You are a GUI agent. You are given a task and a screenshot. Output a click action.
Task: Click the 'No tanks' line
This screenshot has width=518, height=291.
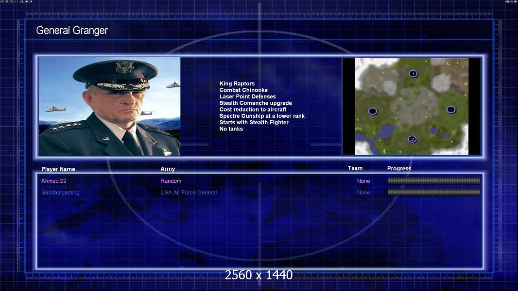[x=231, y=129]
